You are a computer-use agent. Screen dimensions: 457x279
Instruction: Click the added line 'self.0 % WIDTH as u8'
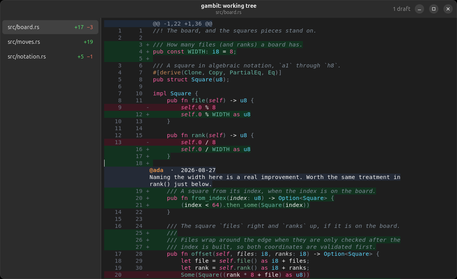(216, 115)
